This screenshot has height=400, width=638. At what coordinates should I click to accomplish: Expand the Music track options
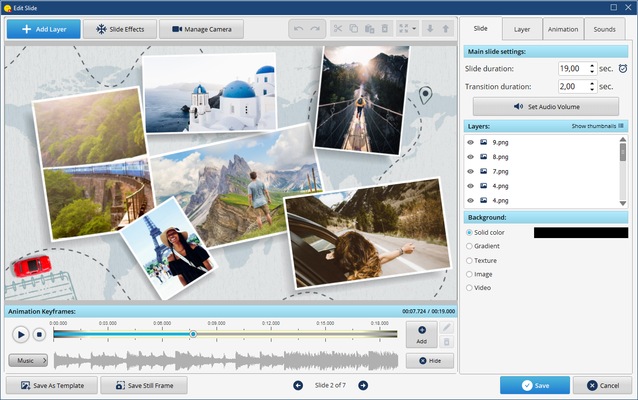28,361
